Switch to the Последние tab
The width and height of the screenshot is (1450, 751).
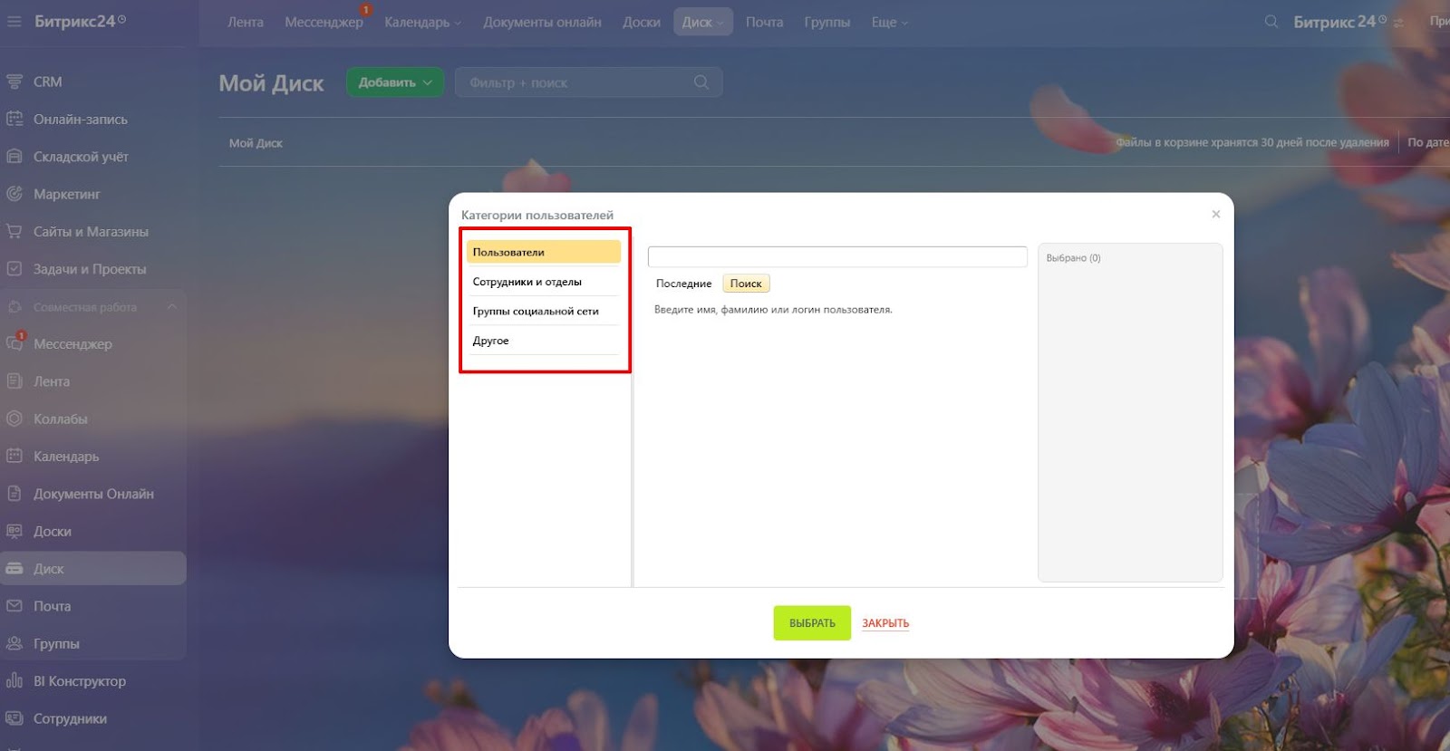tap(683, 284)
